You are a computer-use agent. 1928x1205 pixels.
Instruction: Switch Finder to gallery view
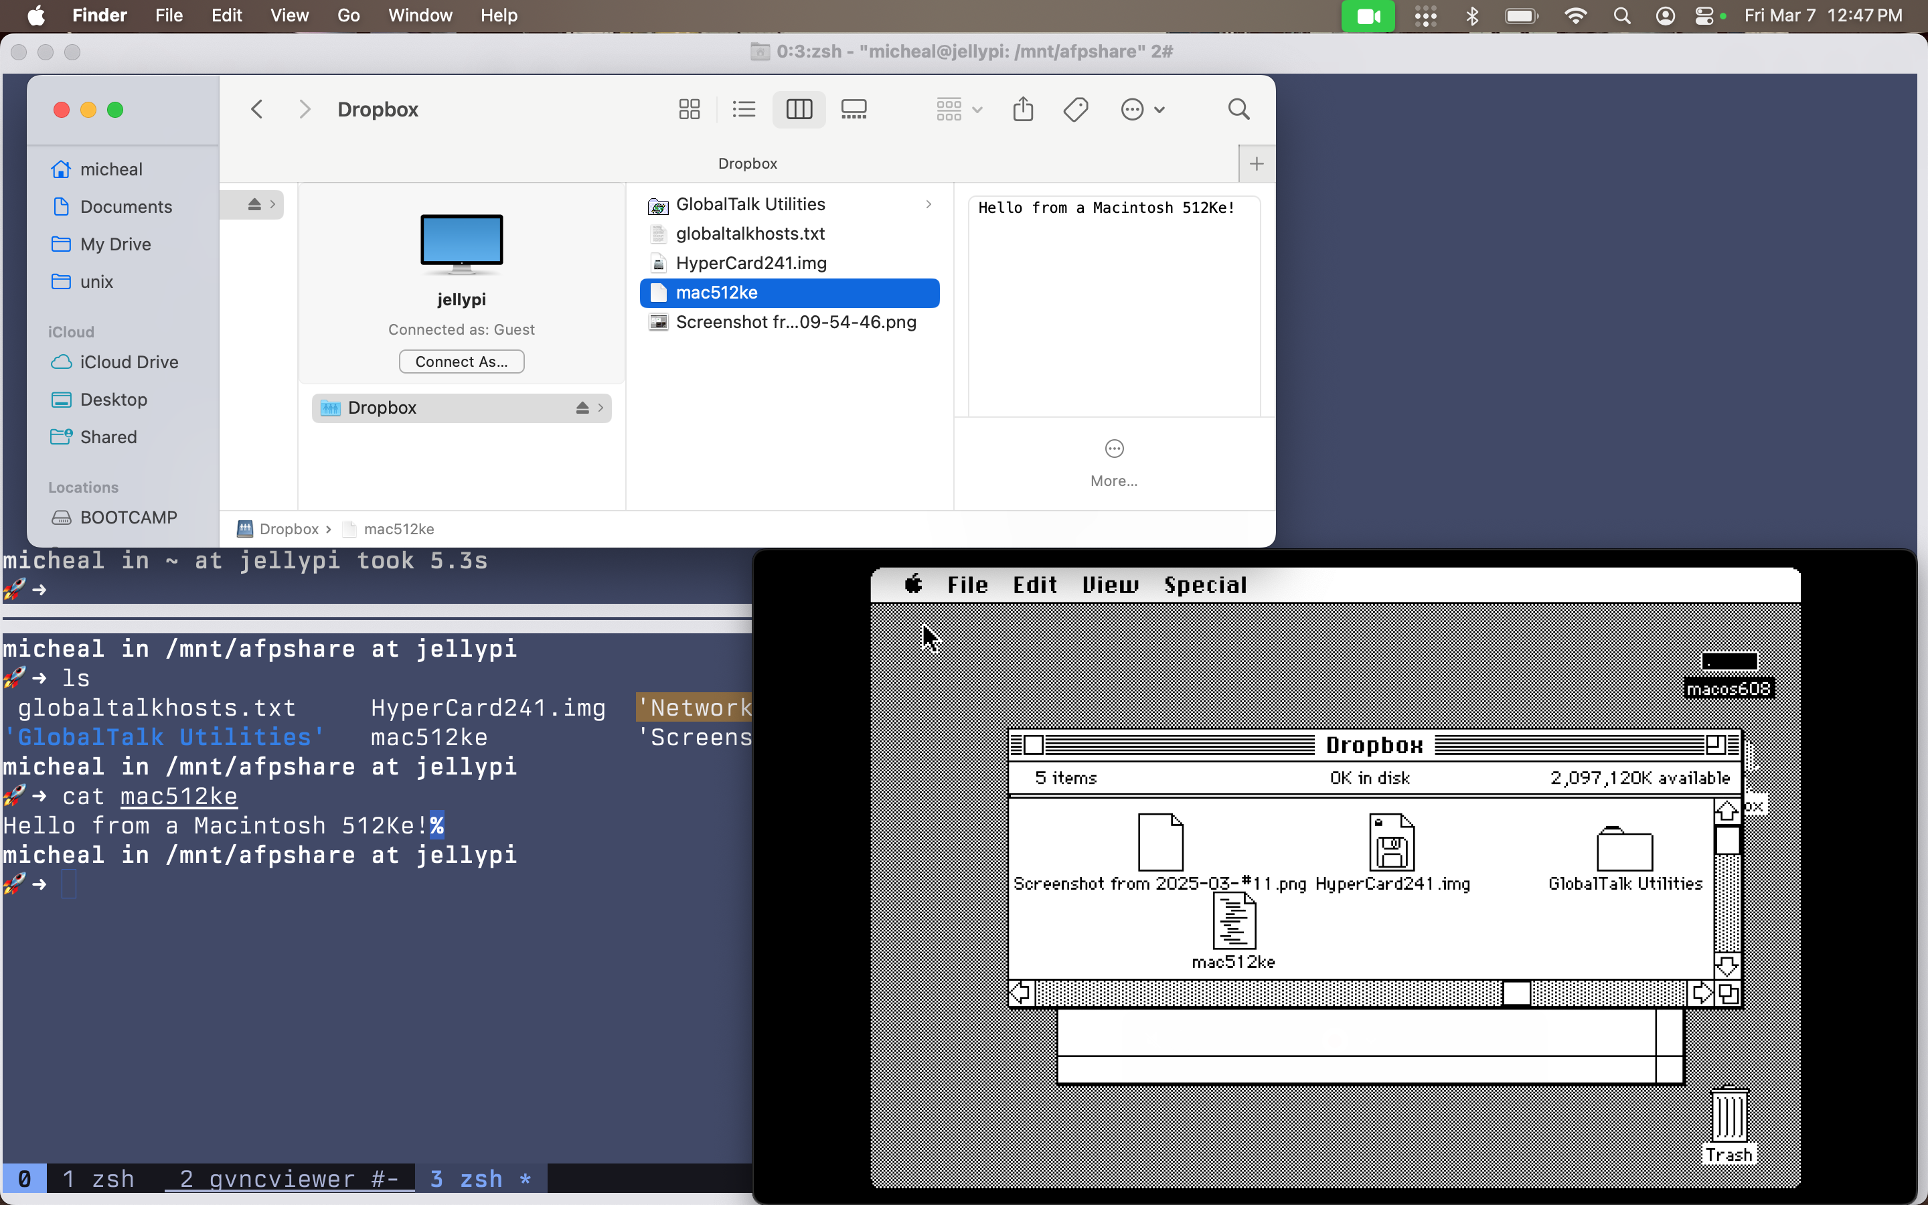pyautogui.click(x=854, y=109)
